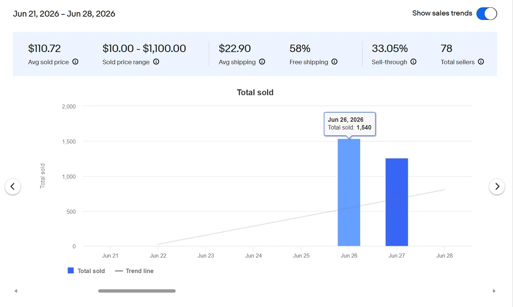Click the 'Show sales trends' label text
The width and height of the screenshot is (513, 307).
442,13
